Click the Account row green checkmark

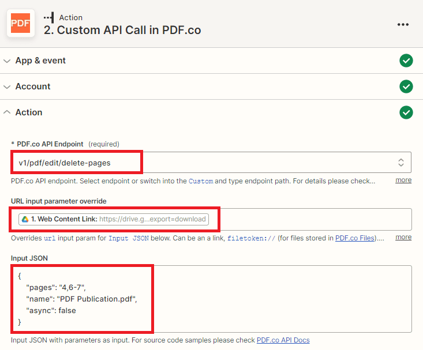406,86
